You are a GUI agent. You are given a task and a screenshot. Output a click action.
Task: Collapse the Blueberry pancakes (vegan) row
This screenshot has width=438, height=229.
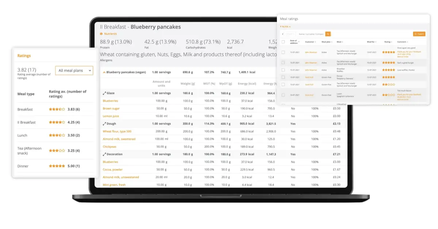104,72
